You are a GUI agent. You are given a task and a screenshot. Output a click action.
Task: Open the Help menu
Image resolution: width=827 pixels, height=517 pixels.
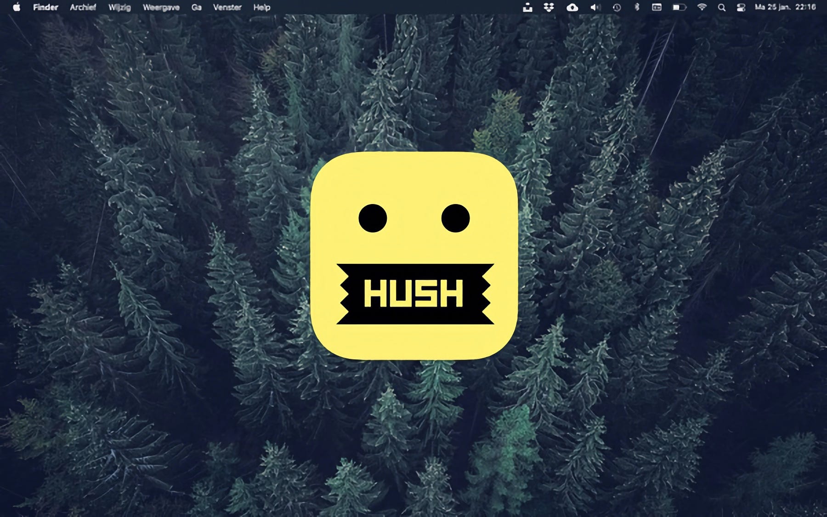pyautogui.click(x=262, y=7)
